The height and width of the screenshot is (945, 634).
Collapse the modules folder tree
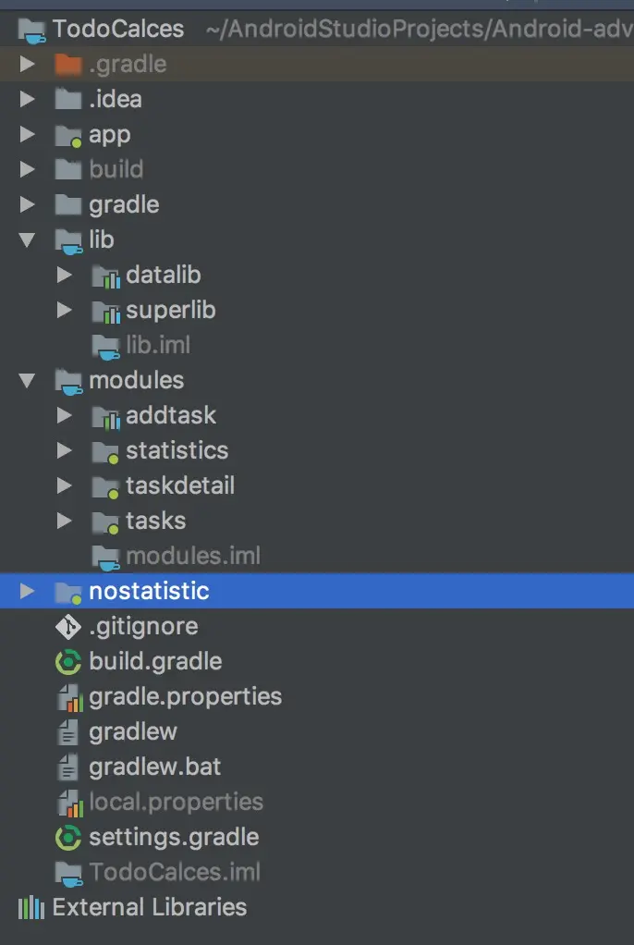coord(27,380)
